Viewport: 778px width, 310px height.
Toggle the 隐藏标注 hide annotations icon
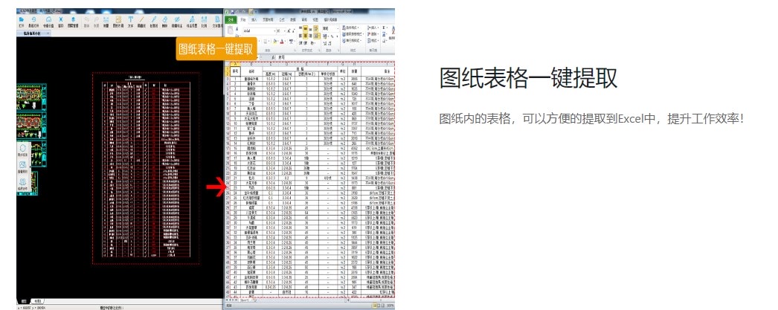click(x=176, y=22)
